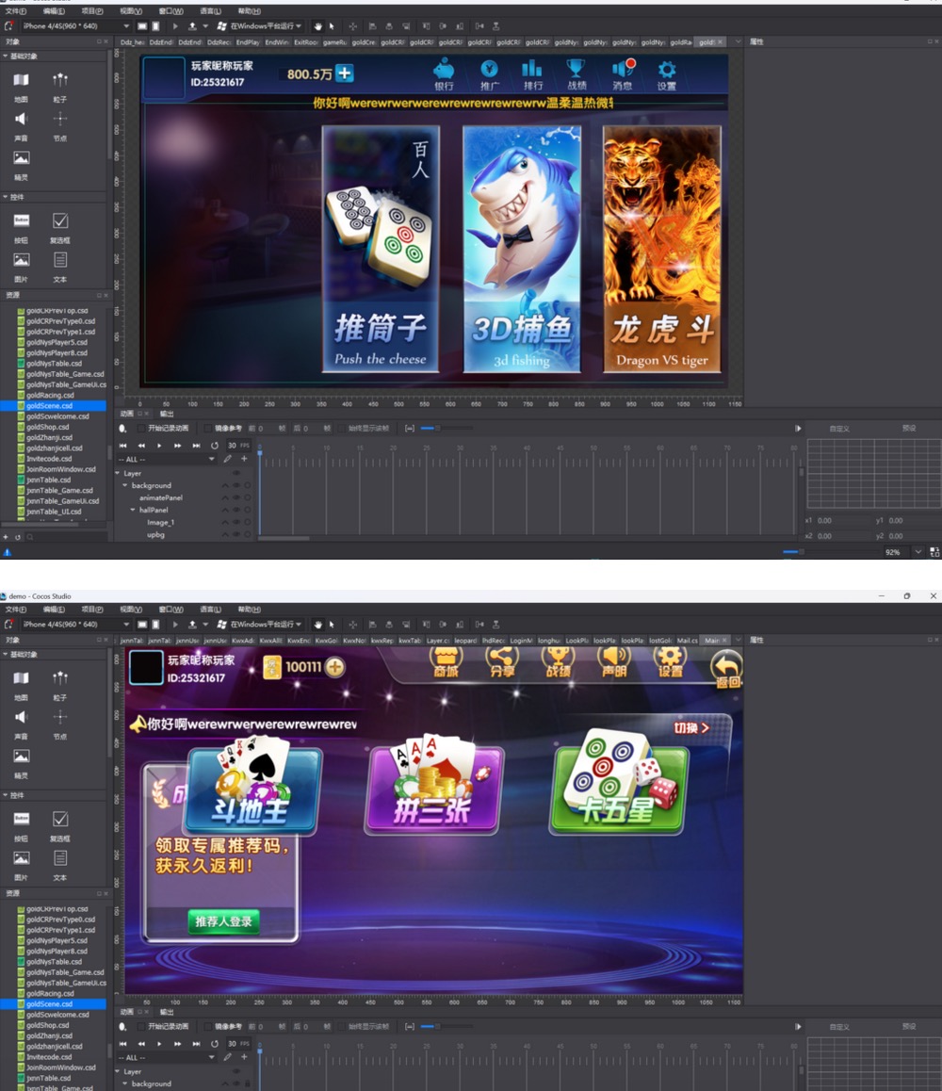Toggle visibility eye for Image_1 layer
This screenshot has width=942, height=1091.
[235, 522]
